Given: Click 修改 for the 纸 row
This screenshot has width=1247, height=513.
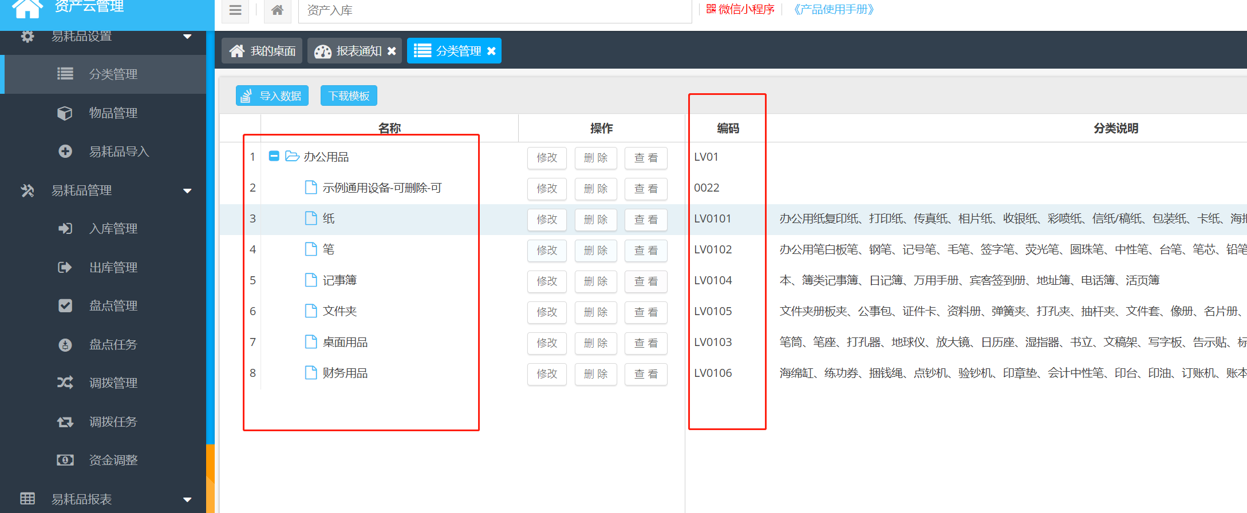Looking at the screenshot, I should pyautogui.click(x=547, y=220).
